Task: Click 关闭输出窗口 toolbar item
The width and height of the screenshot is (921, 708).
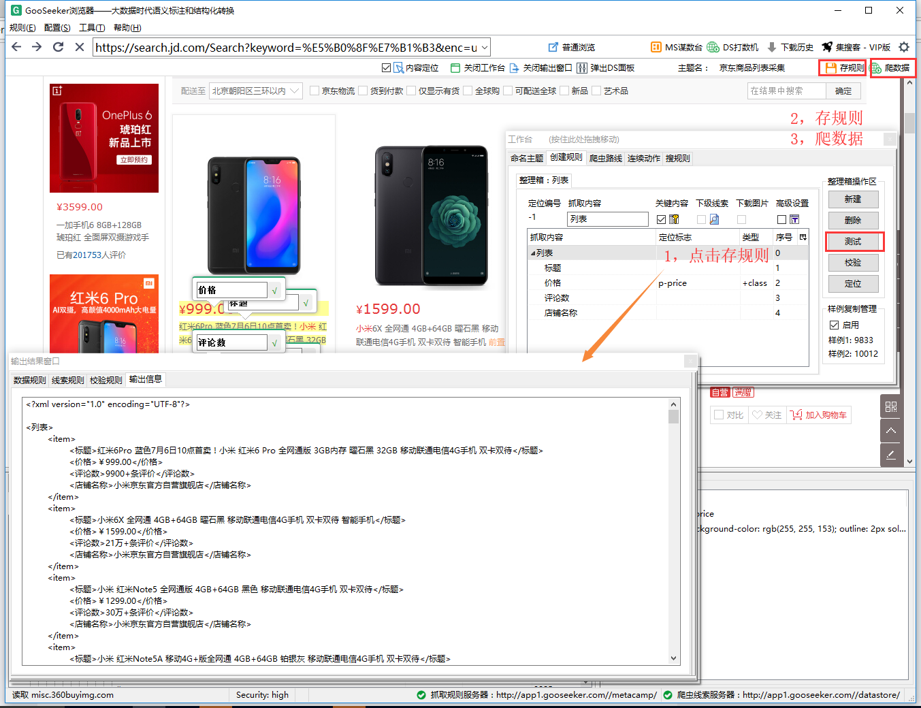Action: tap(541, 67)
